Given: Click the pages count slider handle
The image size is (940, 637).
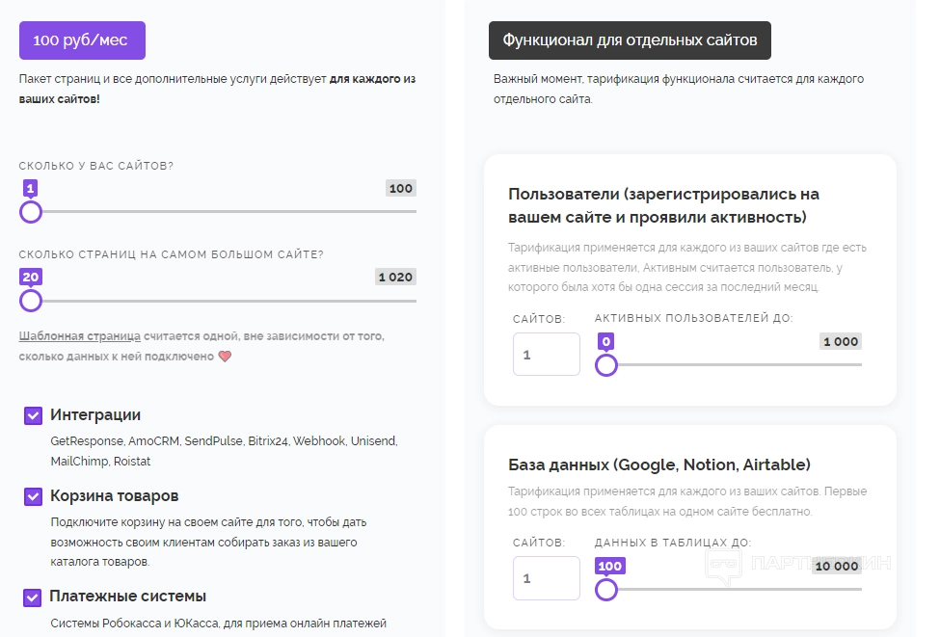Looking at the screenshot, I should pyautogui.click(x=31, y=301).
